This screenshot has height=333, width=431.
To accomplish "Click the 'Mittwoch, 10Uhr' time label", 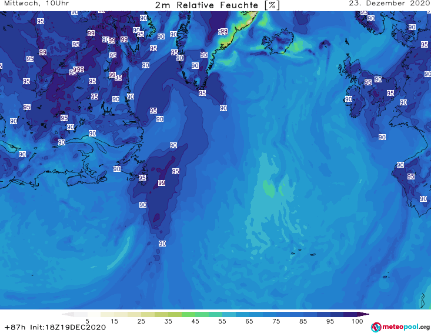I will coord(36,4).
